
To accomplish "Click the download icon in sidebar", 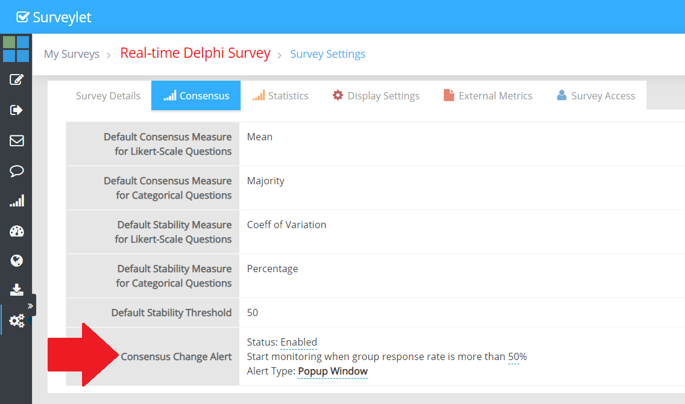I will [x=16, y=290].
